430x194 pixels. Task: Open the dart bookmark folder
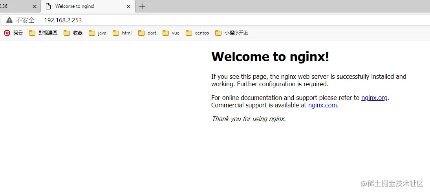point(147,33)
